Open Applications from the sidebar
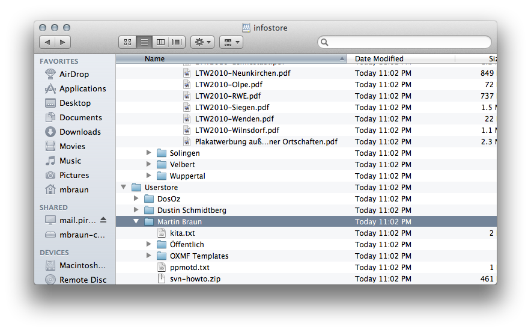531x332 pixels. pyautogui.click(x=82, y=88)
